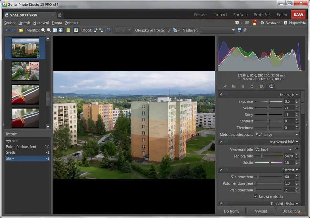310x218 pixels.
Task: Toggle the HQ high quality preview icon
Action: (76, 30)
